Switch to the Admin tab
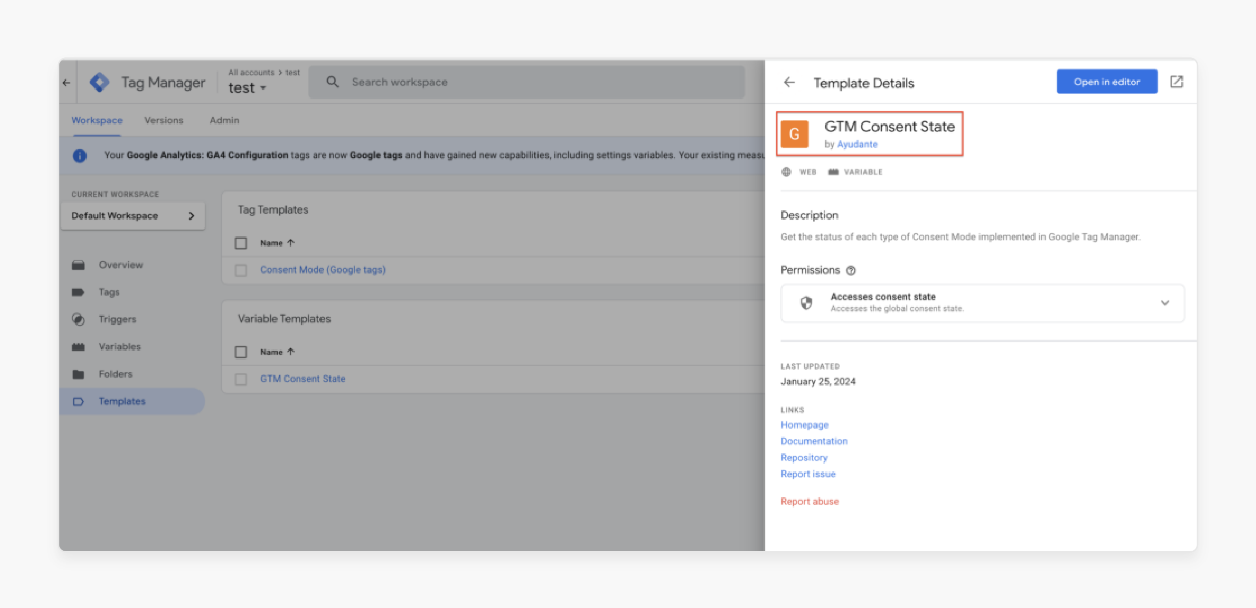 coord(224,120)
